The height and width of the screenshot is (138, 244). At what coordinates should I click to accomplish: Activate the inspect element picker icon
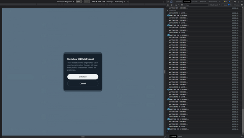(x=168, y=2)
